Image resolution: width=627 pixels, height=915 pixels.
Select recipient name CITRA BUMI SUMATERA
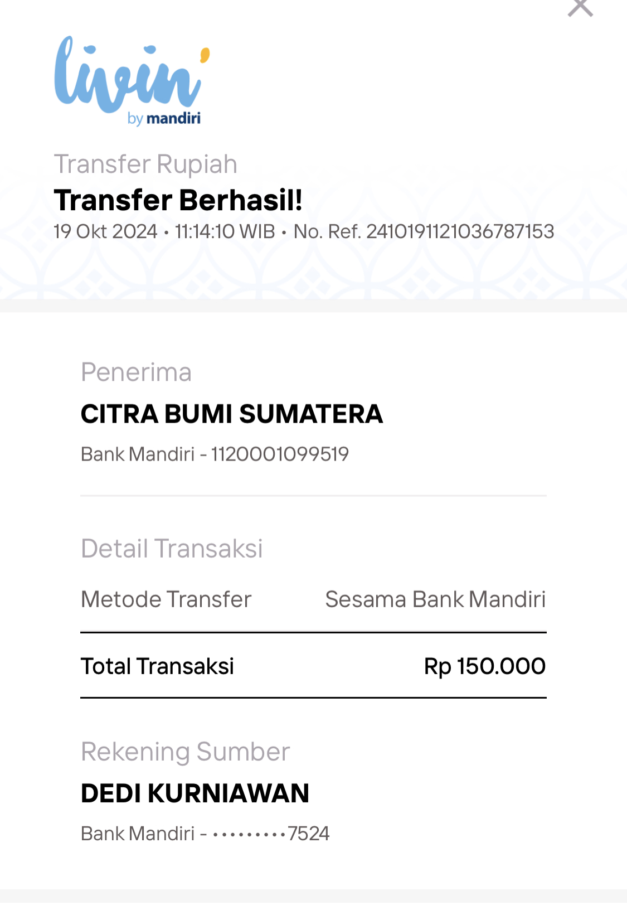click(x=232, y=414)
